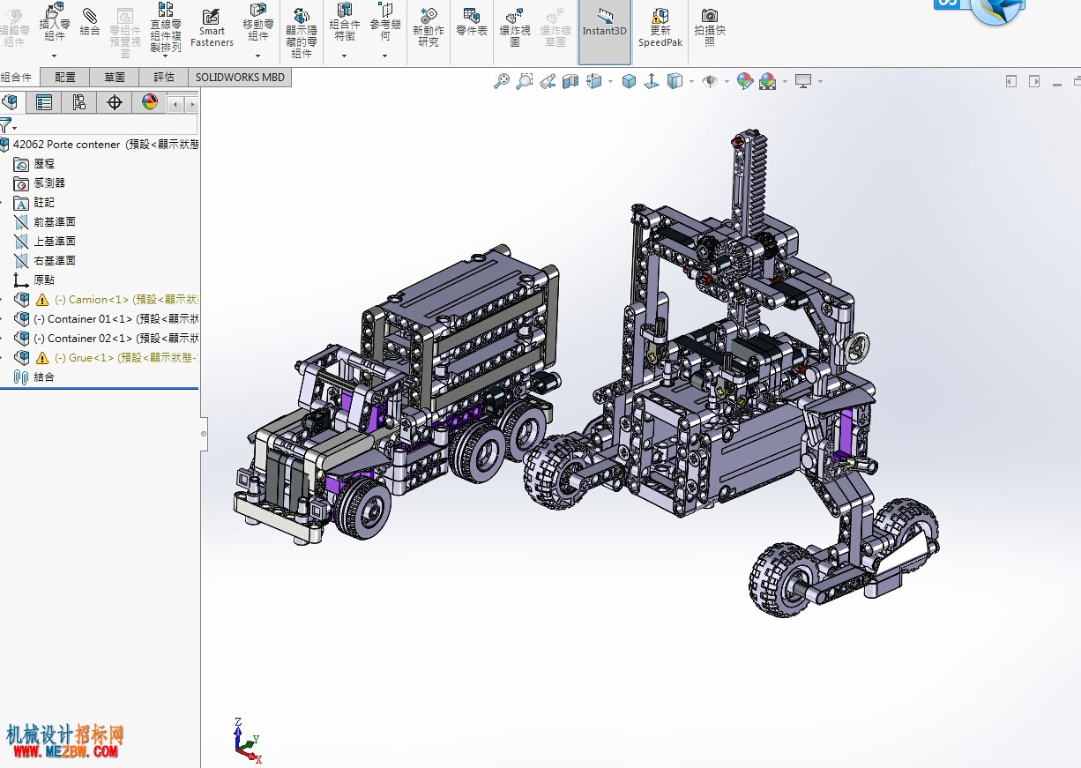Select the Mate (結合) paperclip tool
1081x768 pixels.
point(90,23)
